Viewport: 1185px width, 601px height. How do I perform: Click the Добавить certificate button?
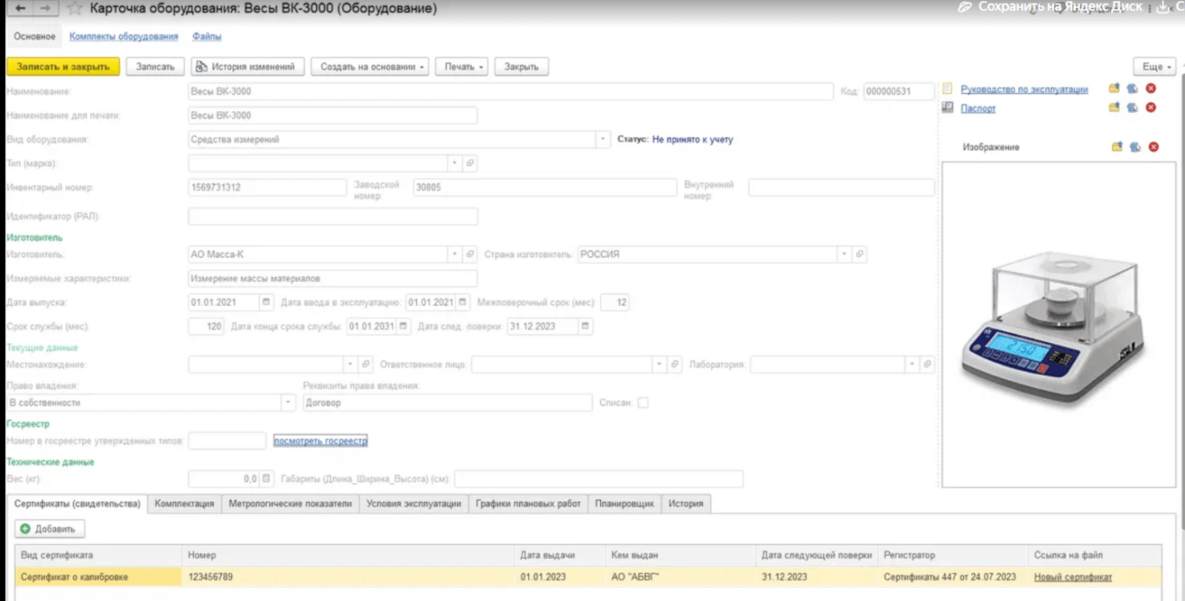[x=49, y=529]
